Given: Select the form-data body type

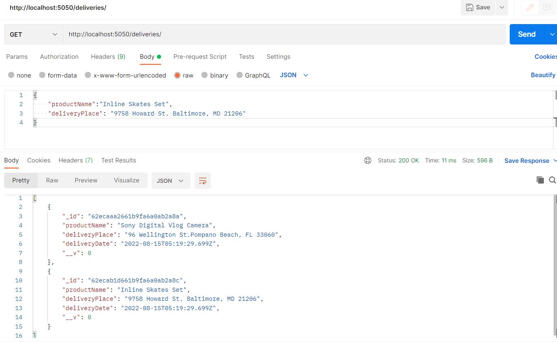Looking at the screenshot, I should click(57, 75).
